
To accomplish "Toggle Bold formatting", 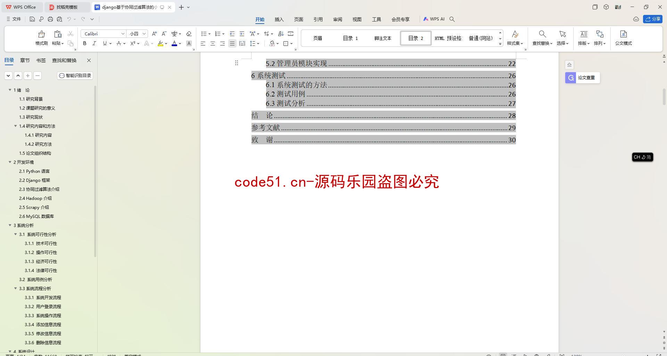I will coord(84,43).
